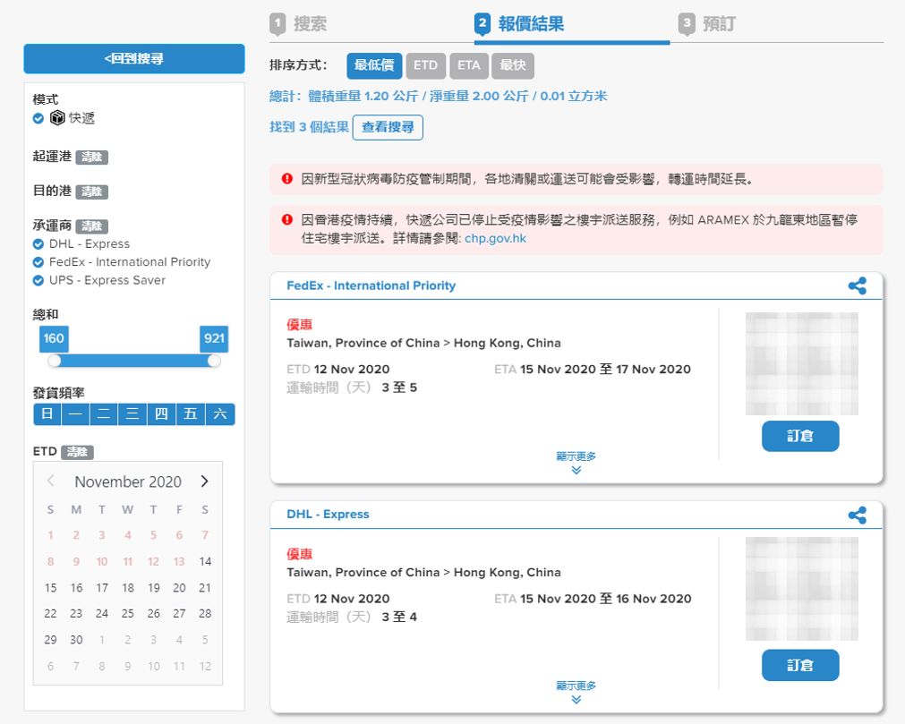
Task: Select November 22 in ETD calendar
Action: [51, 613]
